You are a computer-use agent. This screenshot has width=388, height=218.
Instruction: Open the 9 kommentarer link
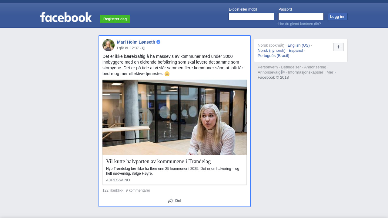point(138,190)
